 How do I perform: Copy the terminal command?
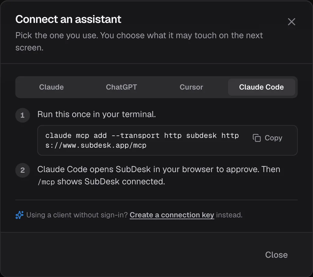tap(267, 138)
